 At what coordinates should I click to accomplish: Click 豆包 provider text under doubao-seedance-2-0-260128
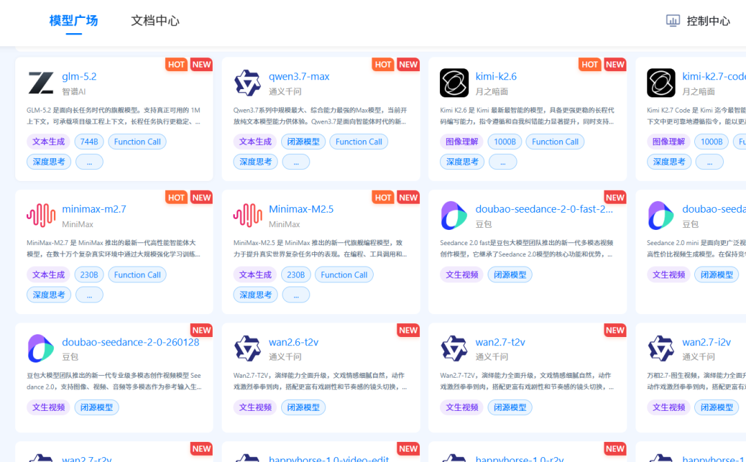pos(70,357)
